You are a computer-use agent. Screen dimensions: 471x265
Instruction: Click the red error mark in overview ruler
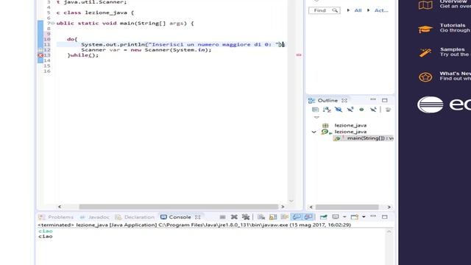(x=299, y=55)
